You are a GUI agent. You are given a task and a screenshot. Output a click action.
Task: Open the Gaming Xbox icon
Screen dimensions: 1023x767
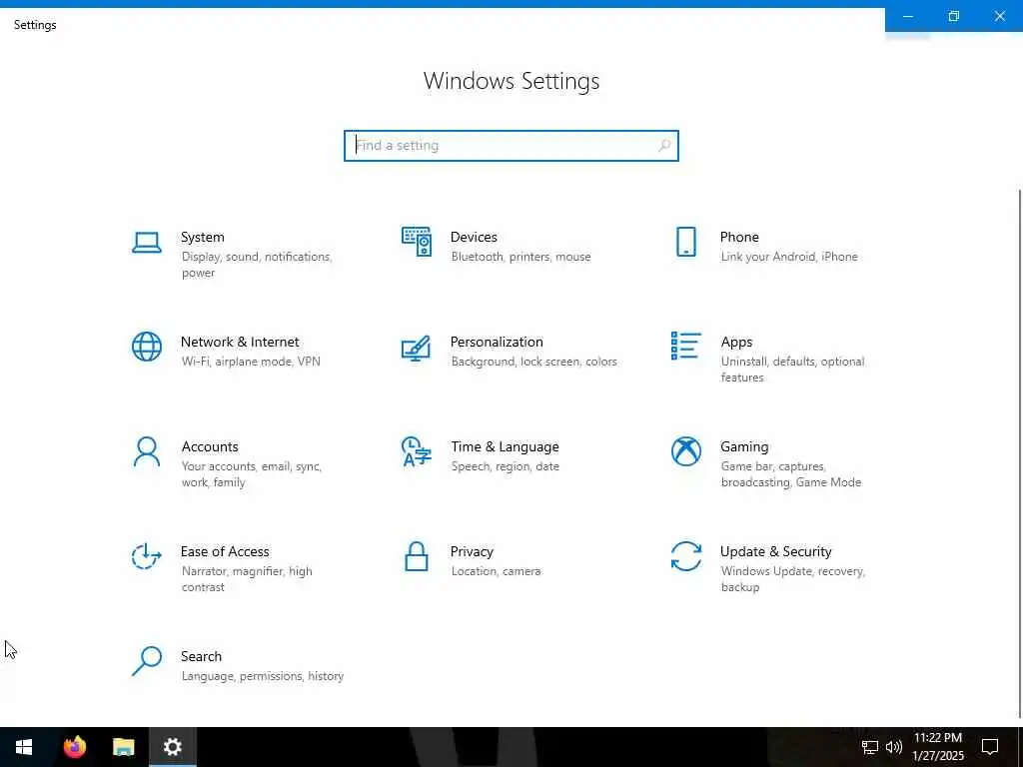(x=685, y=451)
